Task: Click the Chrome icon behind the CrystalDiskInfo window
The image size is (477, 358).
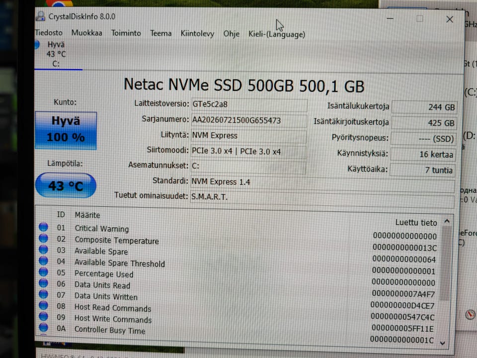Action: [59, 3]
